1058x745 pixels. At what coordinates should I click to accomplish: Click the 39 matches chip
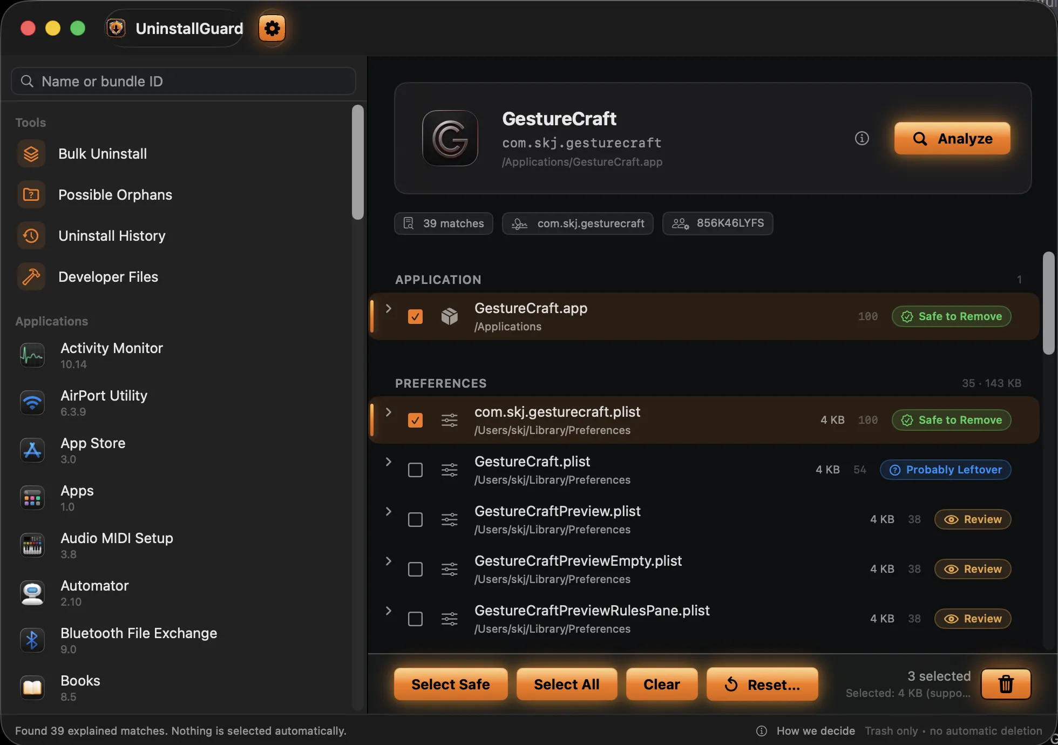point(444,223)
